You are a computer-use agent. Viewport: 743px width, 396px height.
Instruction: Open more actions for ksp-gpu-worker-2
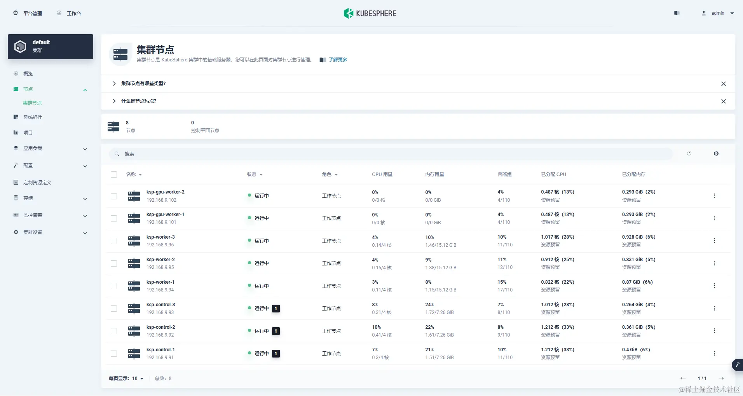pos(714,196)
